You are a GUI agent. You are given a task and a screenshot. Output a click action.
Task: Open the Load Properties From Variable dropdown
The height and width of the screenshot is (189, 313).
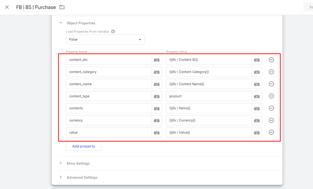[x=105, y=39]
